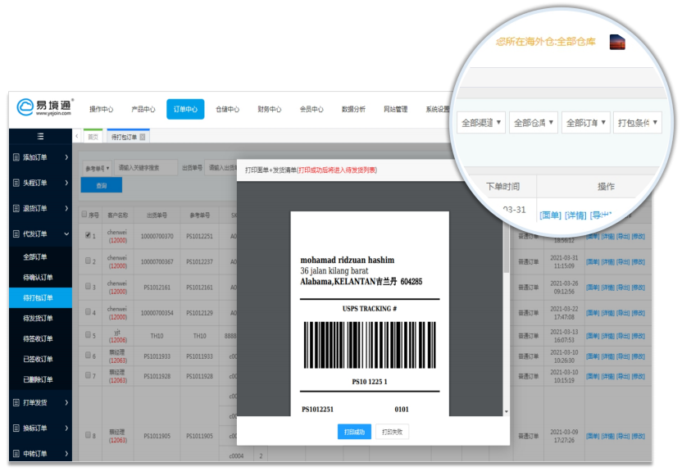Viewport: 682px width, 476px height.
Task: Open the 数据分析 top menu
Action: point(353,109)
